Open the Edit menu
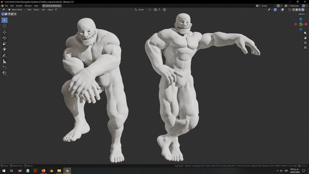Viewport: 309px width, 174px height. tap(12, 6)
